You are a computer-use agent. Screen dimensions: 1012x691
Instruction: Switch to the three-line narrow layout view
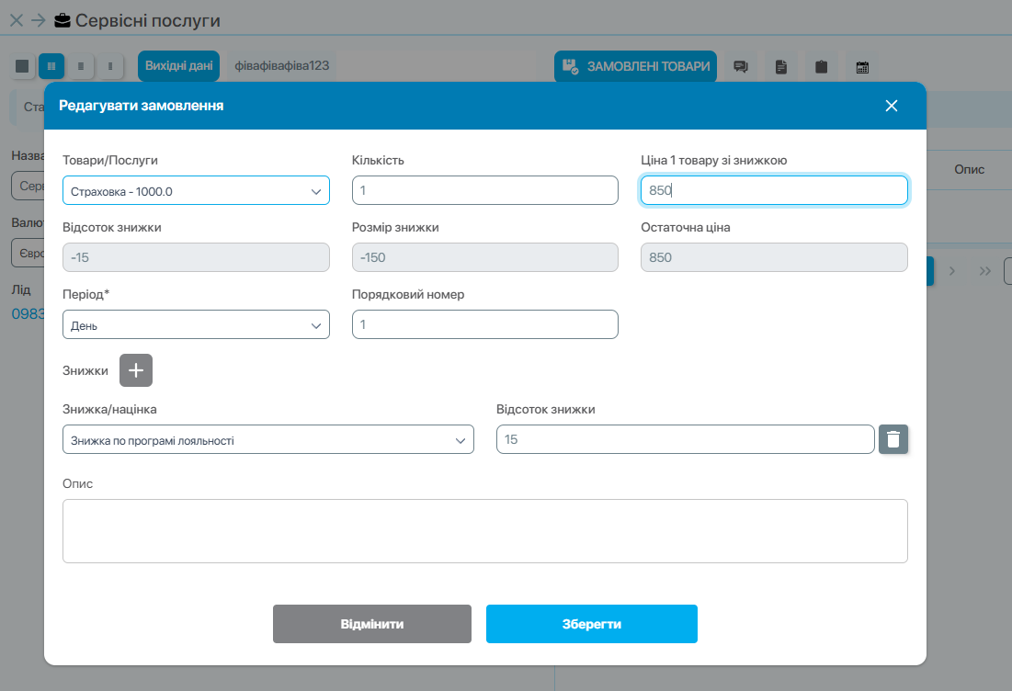click(81, 66)
